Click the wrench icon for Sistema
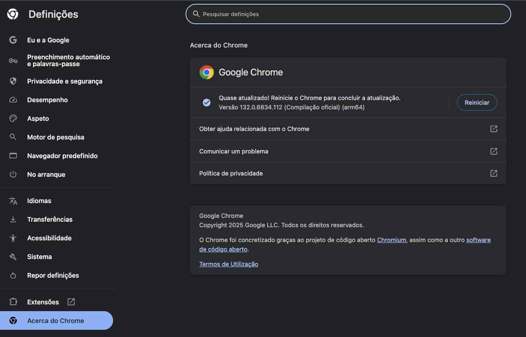Viewport: 526px width, 337px height. (x=13, y=257)
